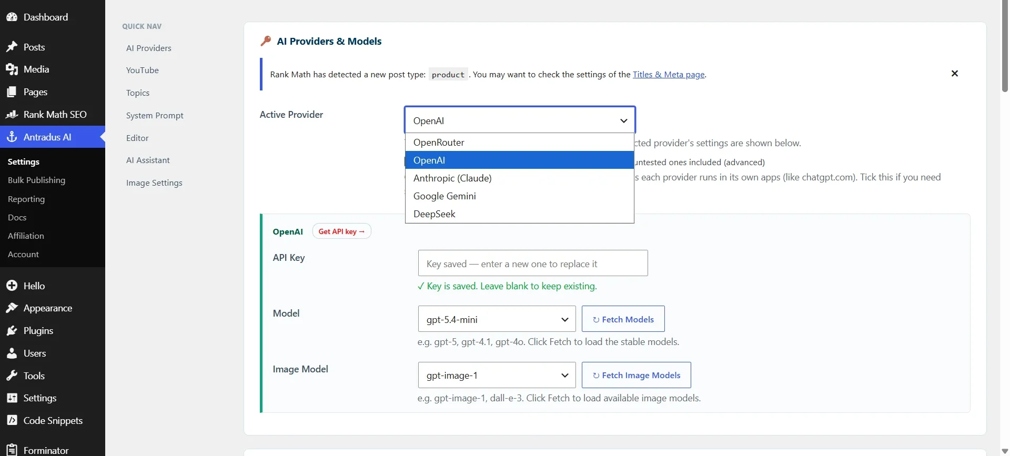Dismiss the Rank Math notice
Viewport: 1010px width, 456px height.
pyautogui.click(x=955, y=74)
